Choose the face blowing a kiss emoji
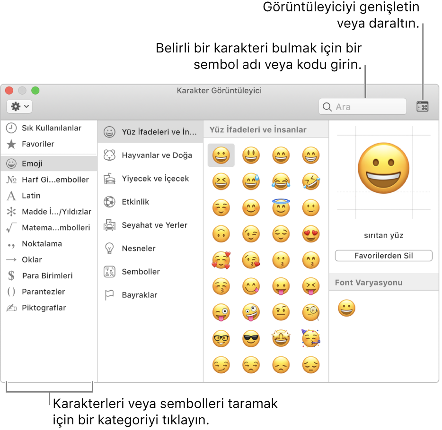The height and width of the screenshot is (430, 442). point(251,260)
